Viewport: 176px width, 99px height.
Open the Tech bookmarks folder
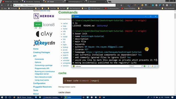click(38, 8)
